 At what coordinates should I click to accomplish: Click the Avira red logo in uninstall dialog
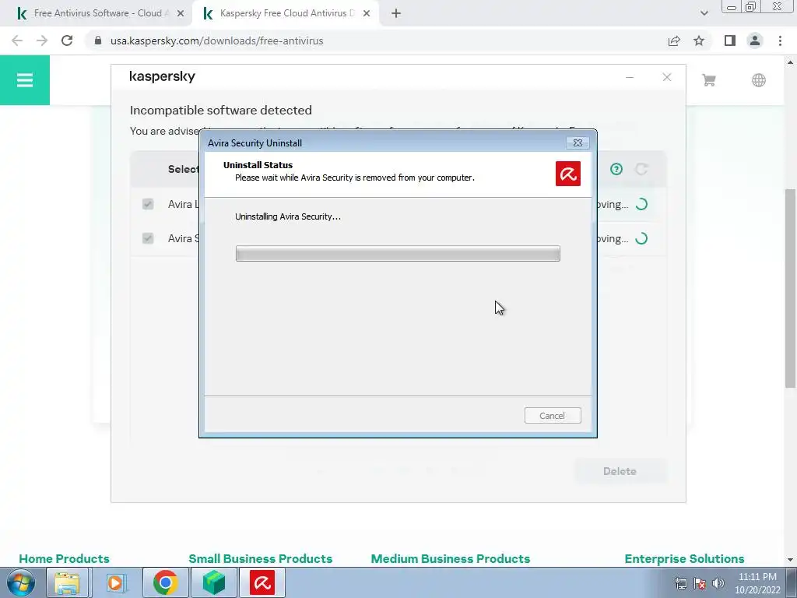pyautogui.click(x=567, y=174)
